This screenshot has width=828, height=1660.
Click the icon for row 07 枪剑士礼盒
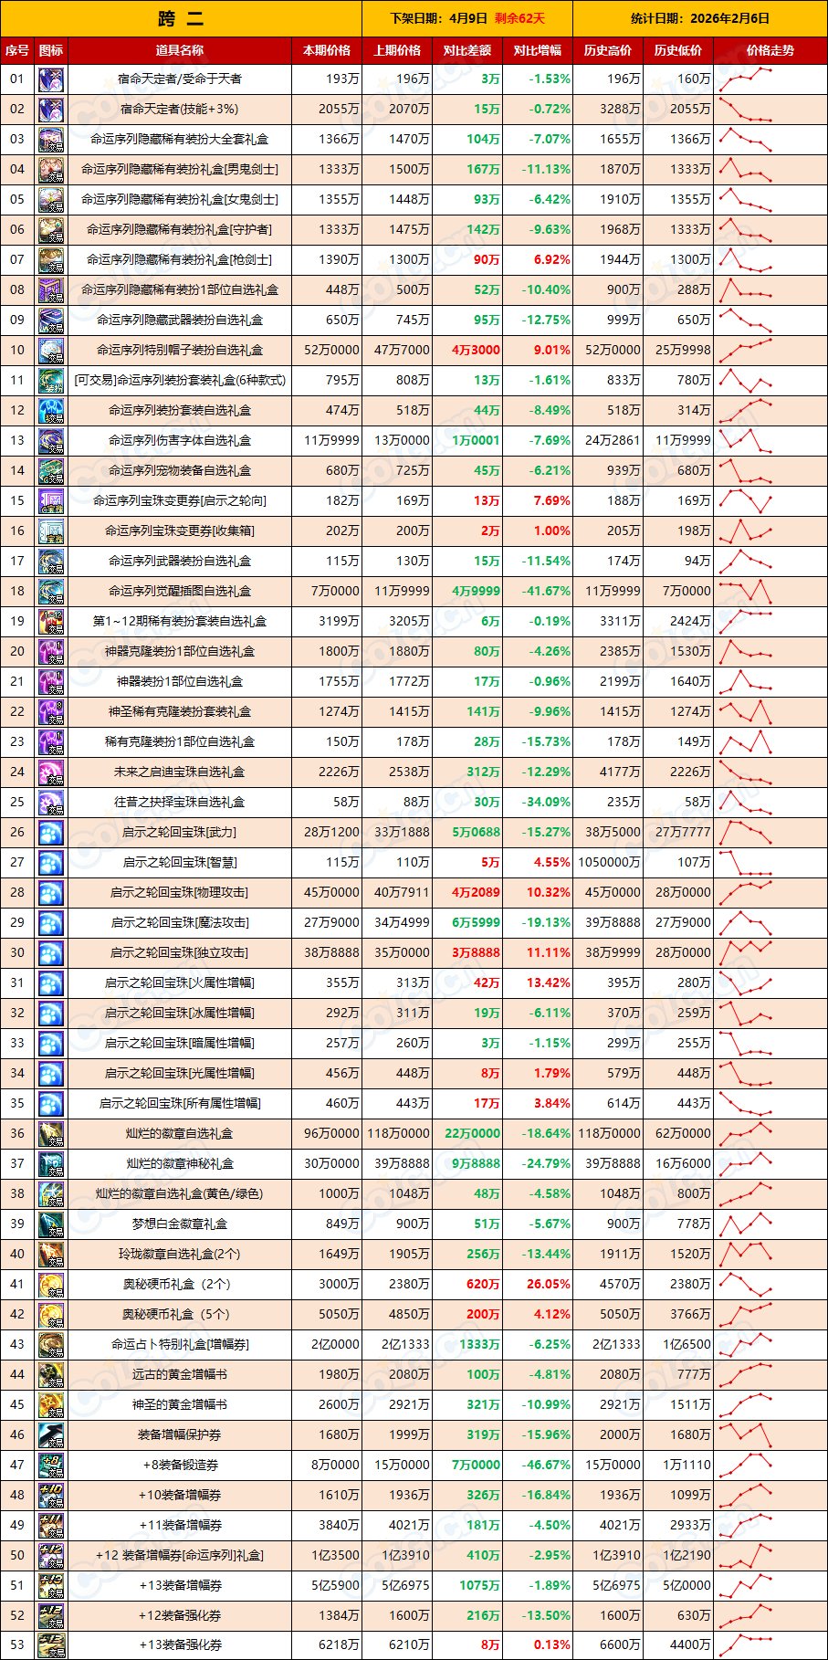51,260
